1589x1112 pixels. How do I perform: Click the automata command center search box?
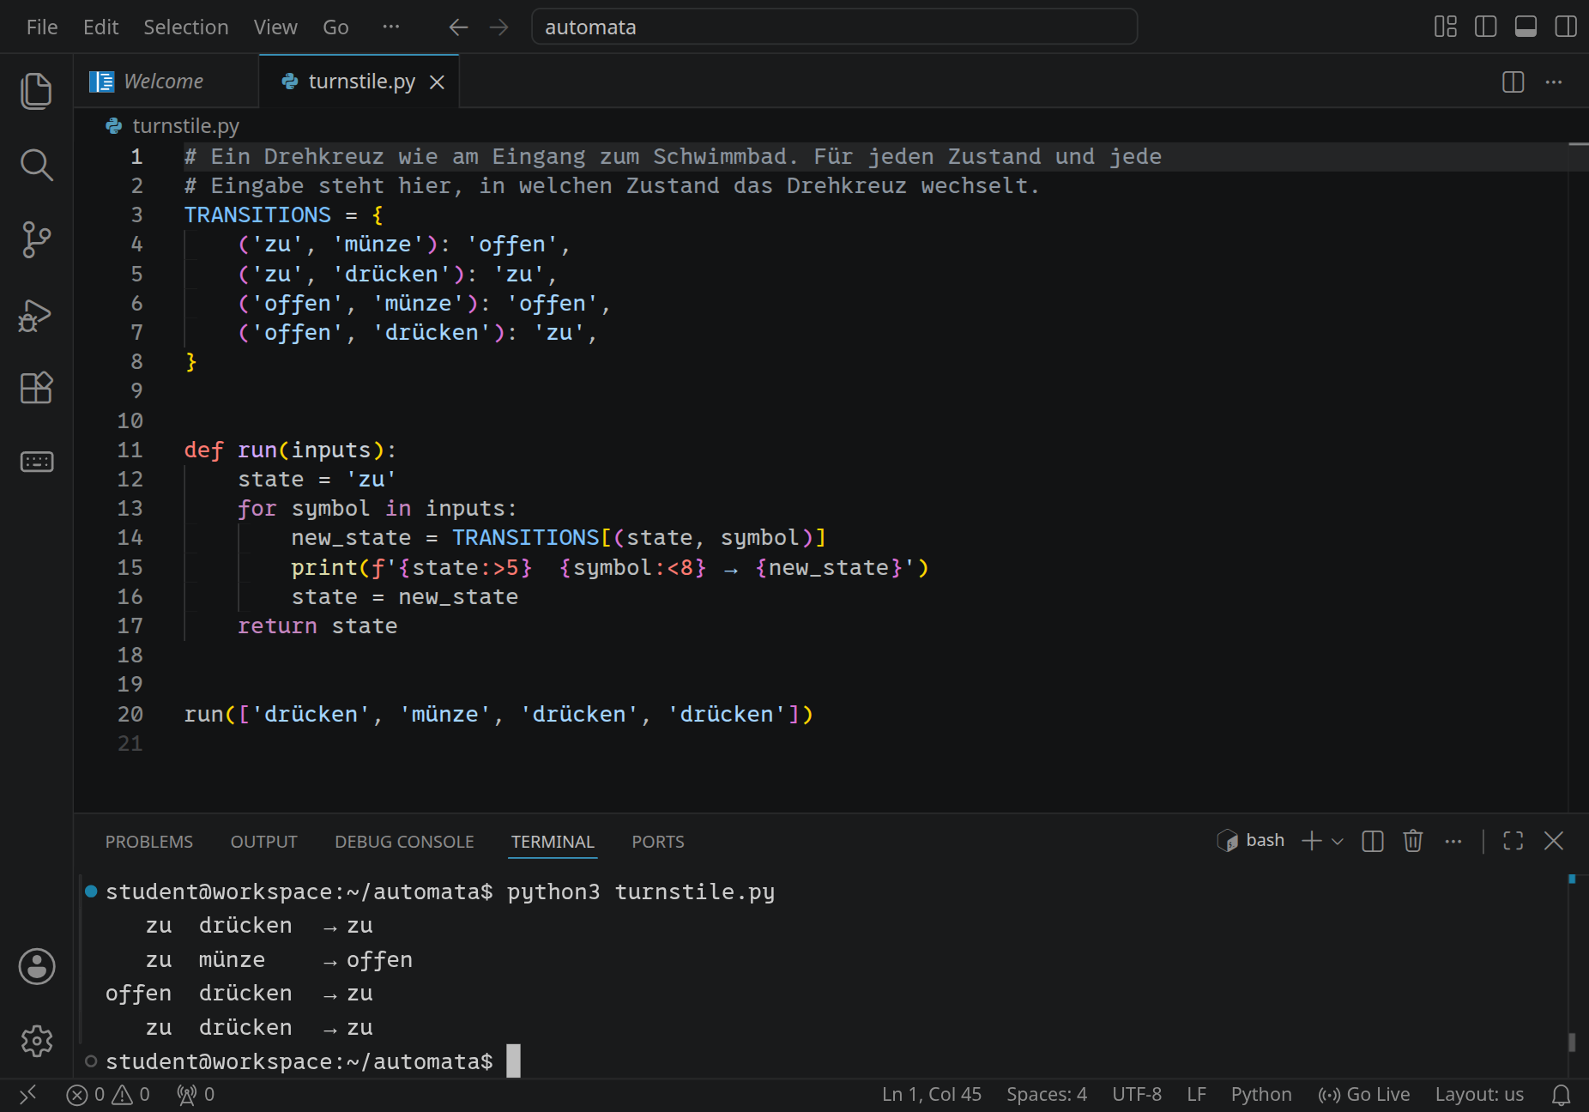[834, 27]
